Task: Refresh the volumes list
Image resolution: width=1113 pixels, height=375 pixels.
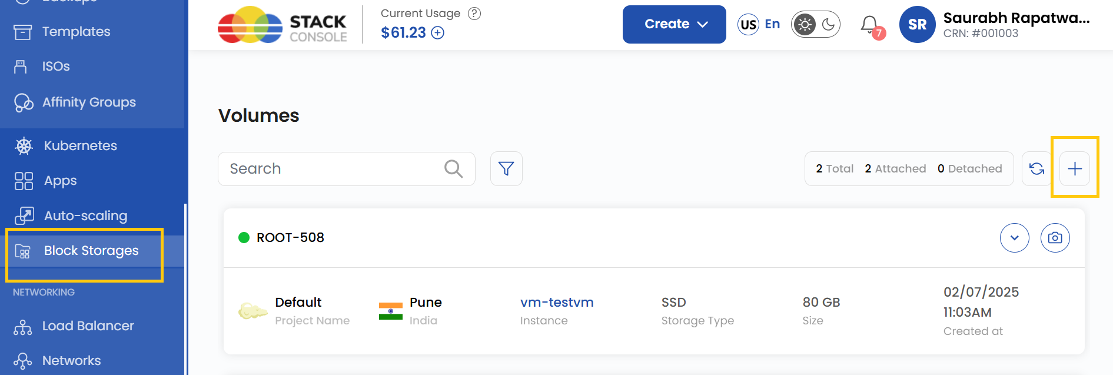Action: [1036, 169]
